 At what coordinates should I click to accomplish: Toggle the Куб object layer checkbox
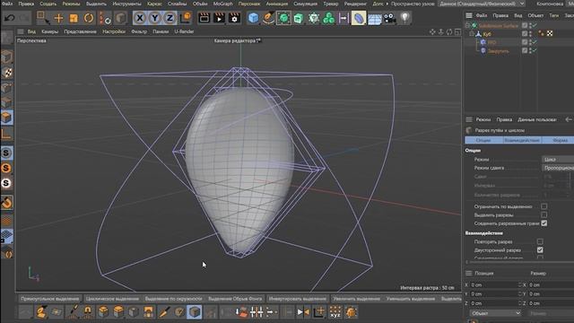coord(525,34)
